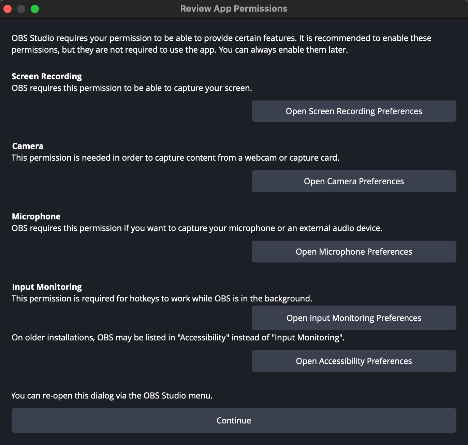This screenshot has width=468, height=445.
Task: Click the text about capturing from a webcam
Action: coord(176,158)
